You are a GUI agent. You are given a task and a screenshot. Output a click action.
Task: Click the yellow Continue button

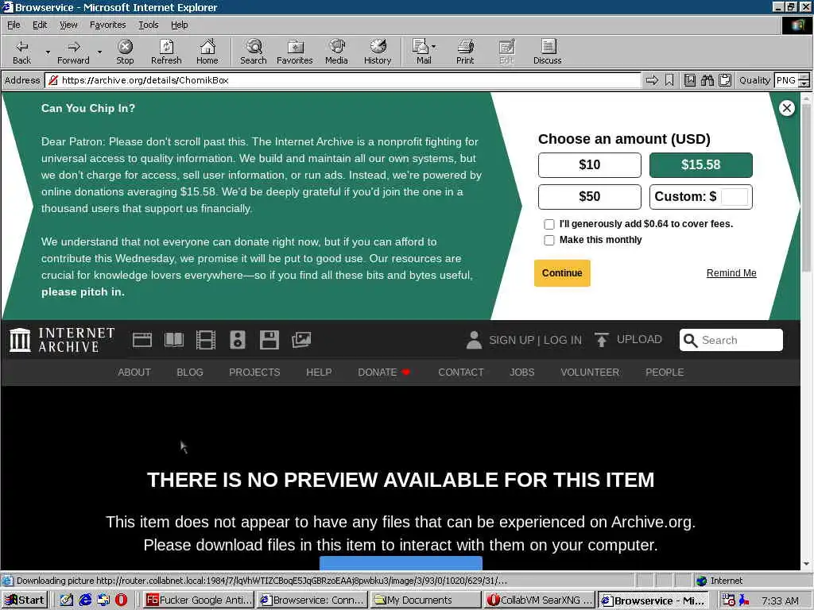pos(562,273)
